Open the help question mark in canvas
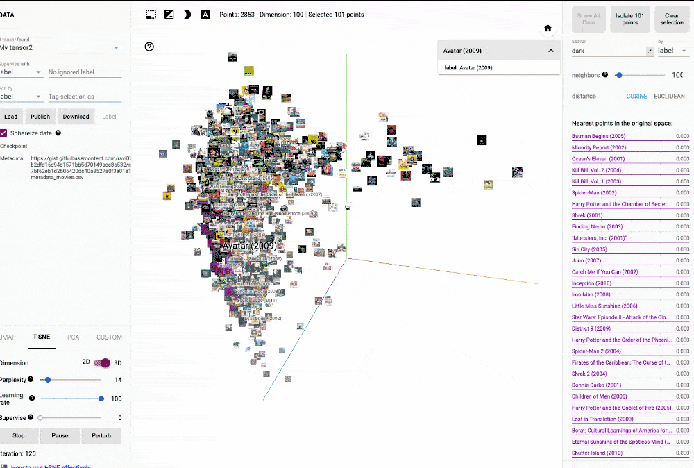Image resolution: width=694 pixels, height=468 pixels. (x=149, y=47)
